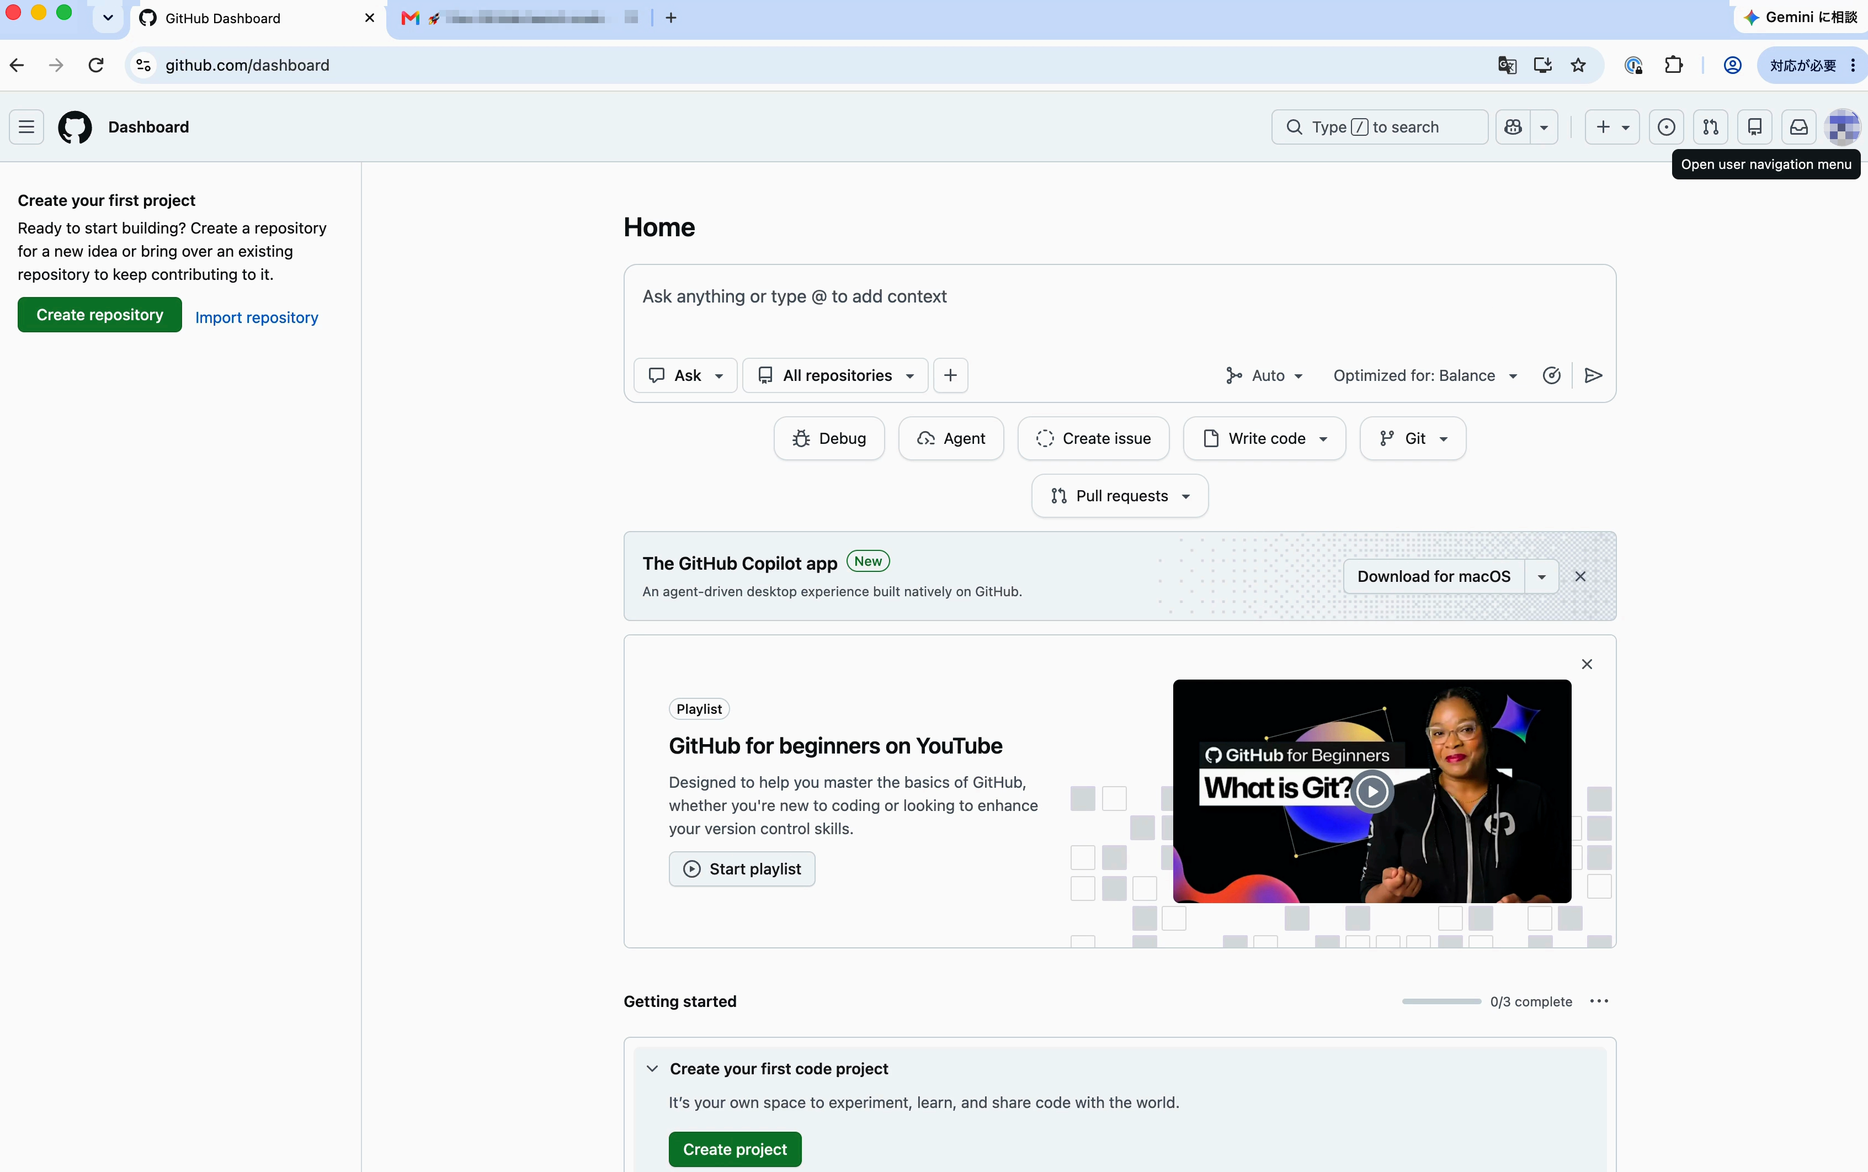Open Gemini に相談 button

coord(1801,18)
